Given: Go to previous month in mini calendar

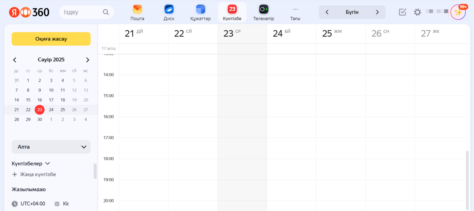Looking at the screenshot, I should [15, 60].
